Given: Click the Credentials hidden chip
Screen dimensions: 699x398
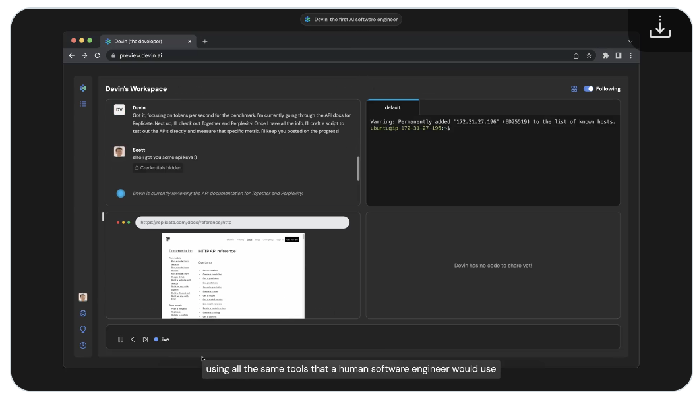Looking at the screenshot, I should (158, 168).
